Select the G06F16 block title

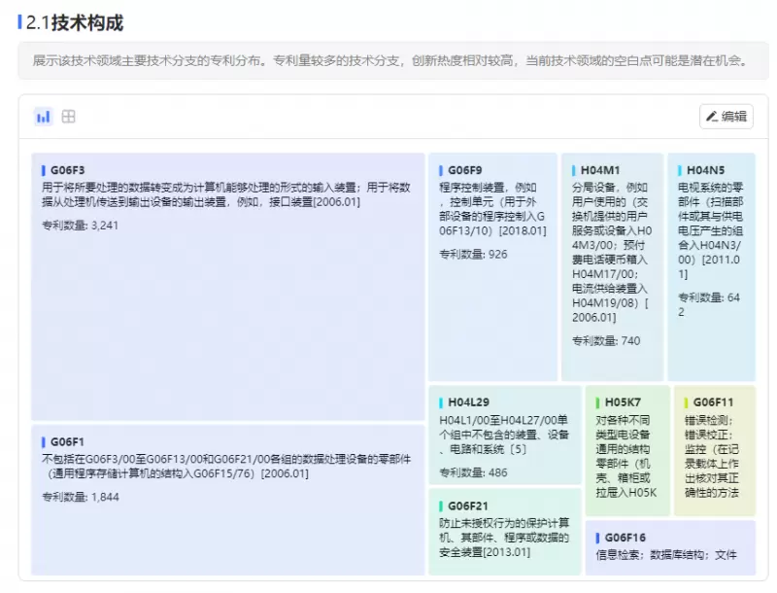[x=625, y=538]
